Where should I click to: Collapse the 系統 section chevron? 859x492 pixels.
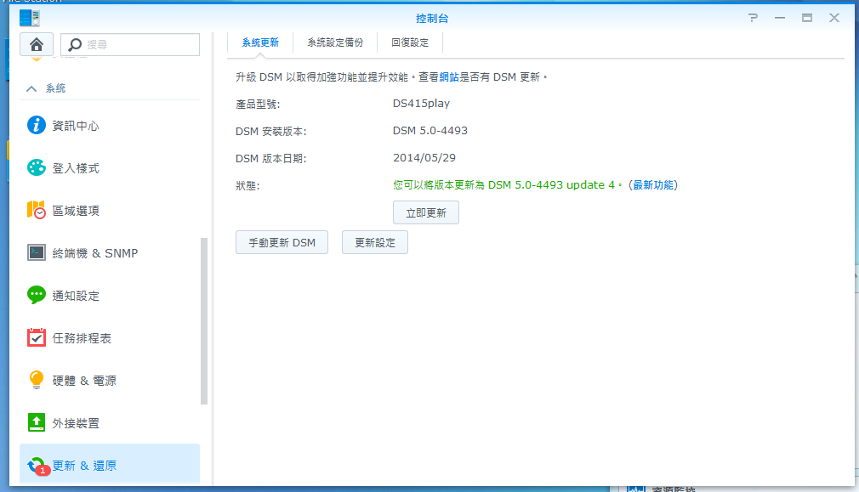(x=31, y=88)
